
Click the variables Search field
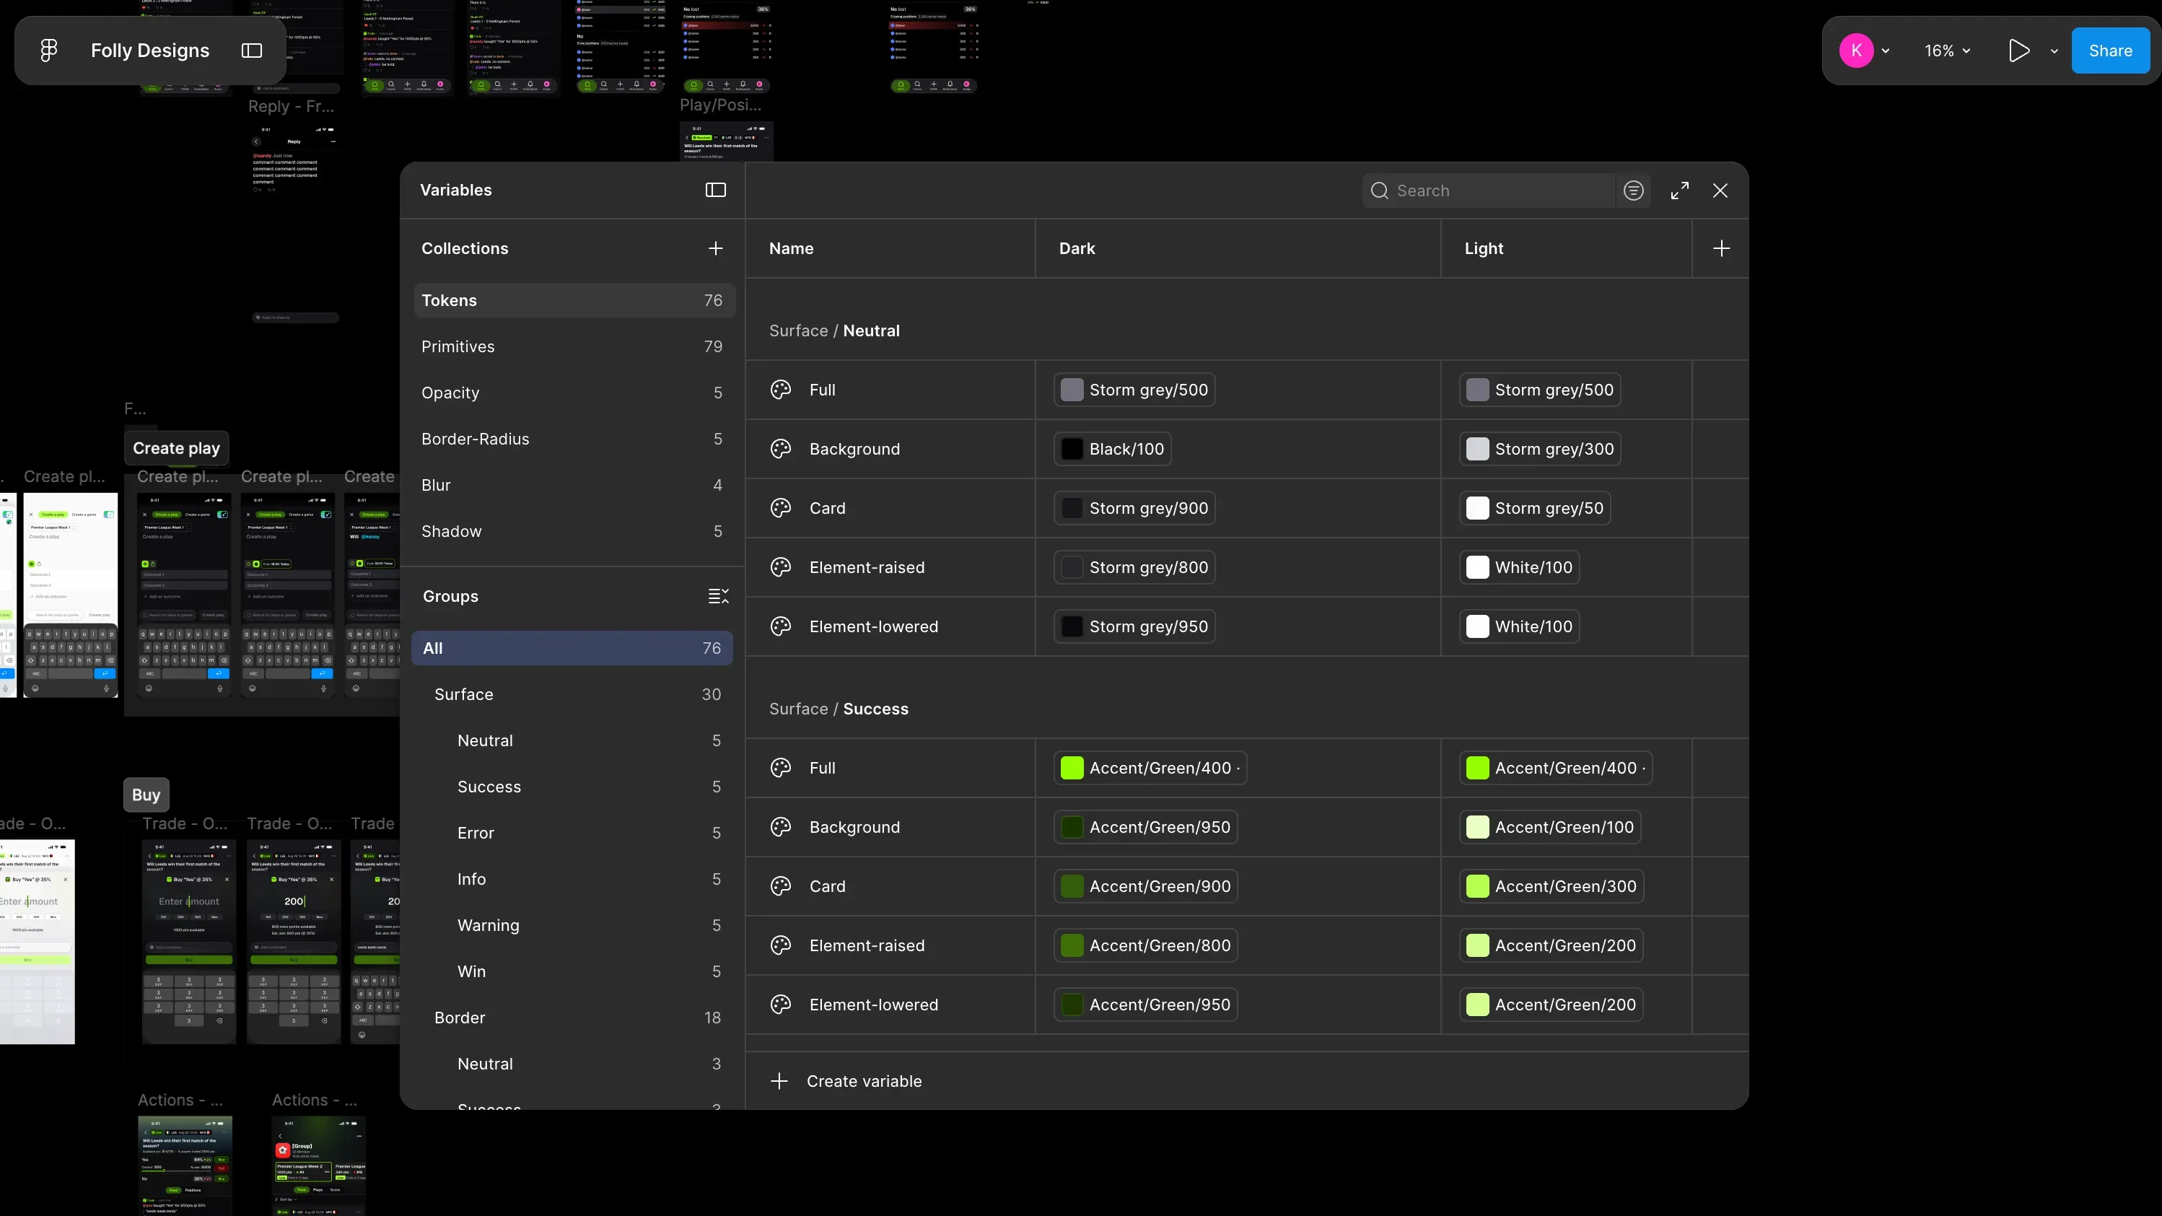tap(1489, 191)
